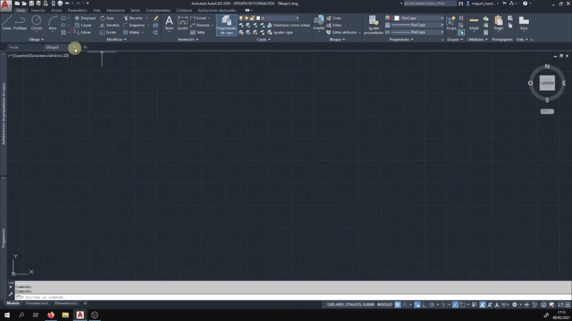Screen dimensions: 572x321
Task: Use Igualar propiedades tool
Action: [x=373, y=25]
